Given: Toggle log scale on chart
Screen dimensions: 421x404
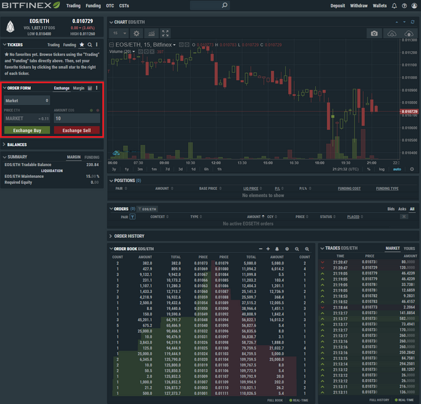Looking at the screenshot, I should pyautogui.click(x=382, y=169).
